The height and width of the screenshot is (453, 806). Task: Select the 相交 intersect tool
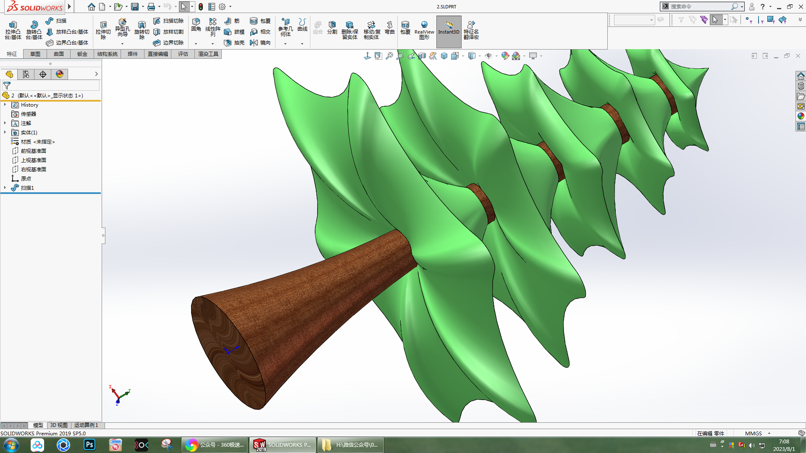(x=260, y=31)
